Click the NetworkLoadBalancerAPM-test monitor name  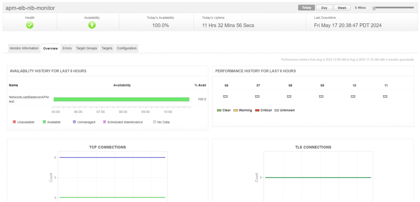point(29,99)
